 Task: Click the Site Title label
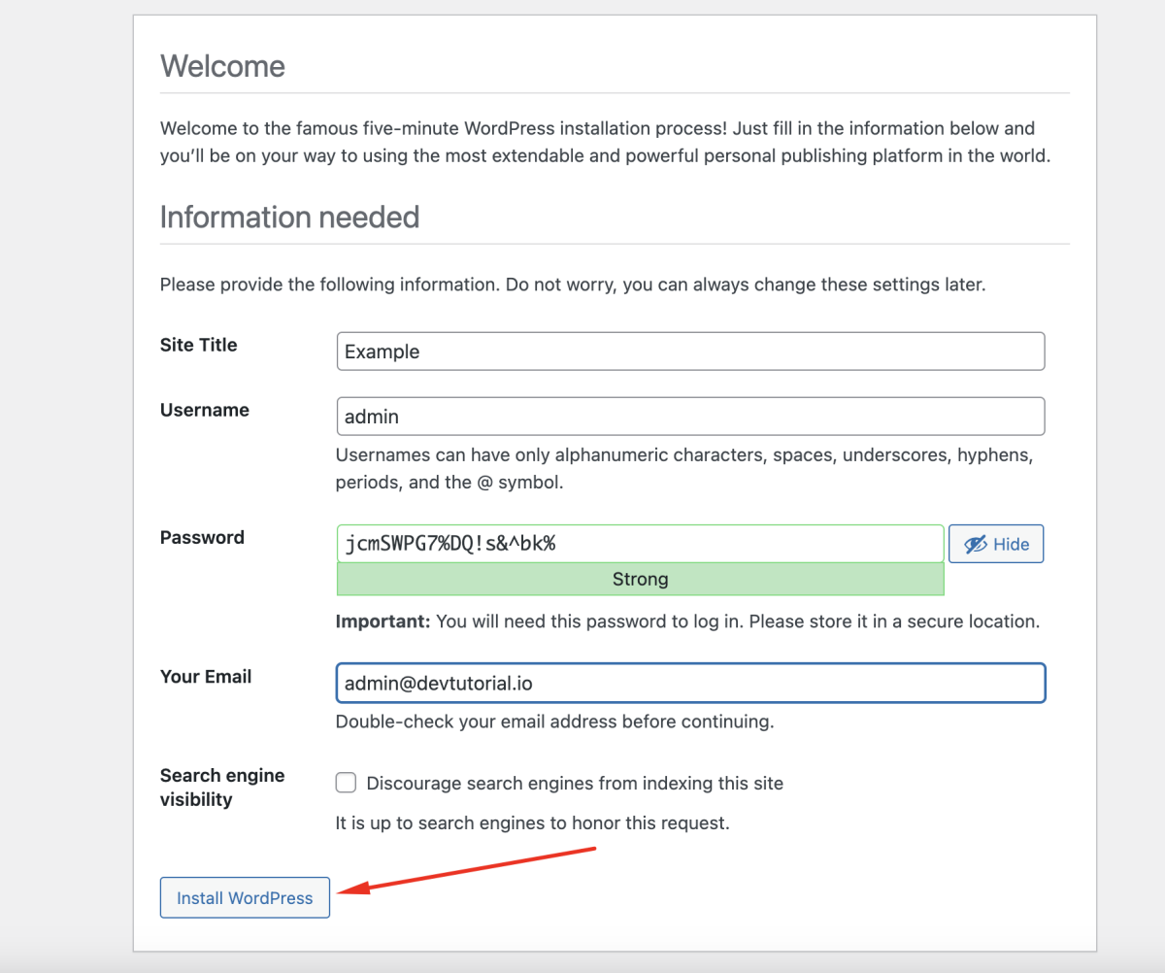[x=199, y=345]
